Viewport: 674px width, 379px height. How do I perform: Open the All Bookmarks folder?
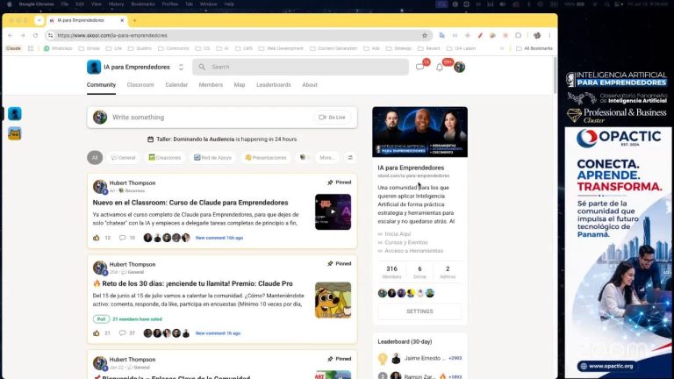point(534,48)
